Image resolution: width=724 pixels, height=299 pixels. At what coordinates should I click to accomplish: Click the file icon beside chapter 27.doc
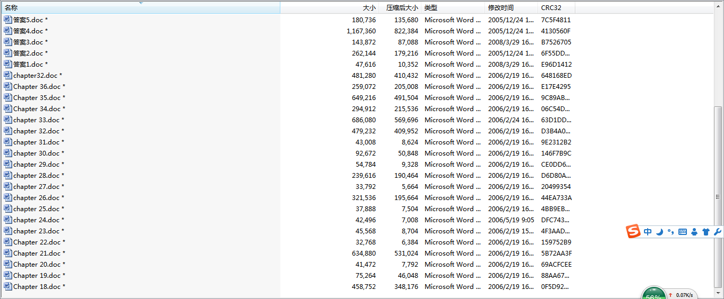(x=7, y=186)
